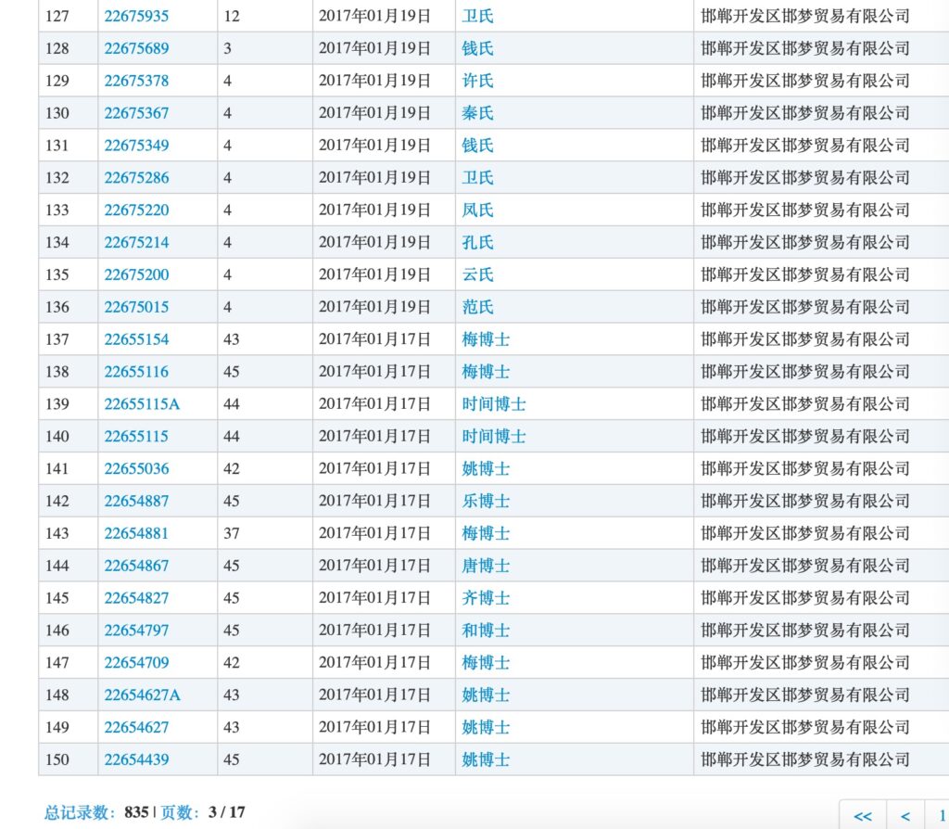
Task: Open trademark 卫氏 in row 127
Action: coord(477,17)
